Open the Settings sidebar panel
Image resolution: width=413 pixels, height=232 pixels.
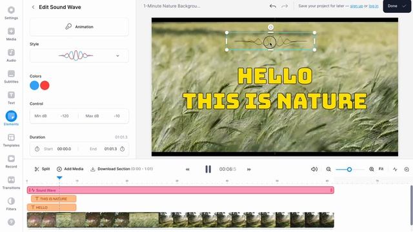(11, 13)
